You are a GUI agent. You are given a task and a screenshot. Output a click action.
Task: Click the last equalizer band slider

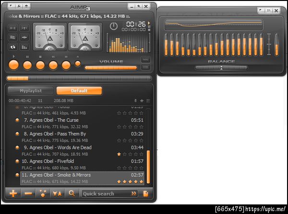click(262, 45)
